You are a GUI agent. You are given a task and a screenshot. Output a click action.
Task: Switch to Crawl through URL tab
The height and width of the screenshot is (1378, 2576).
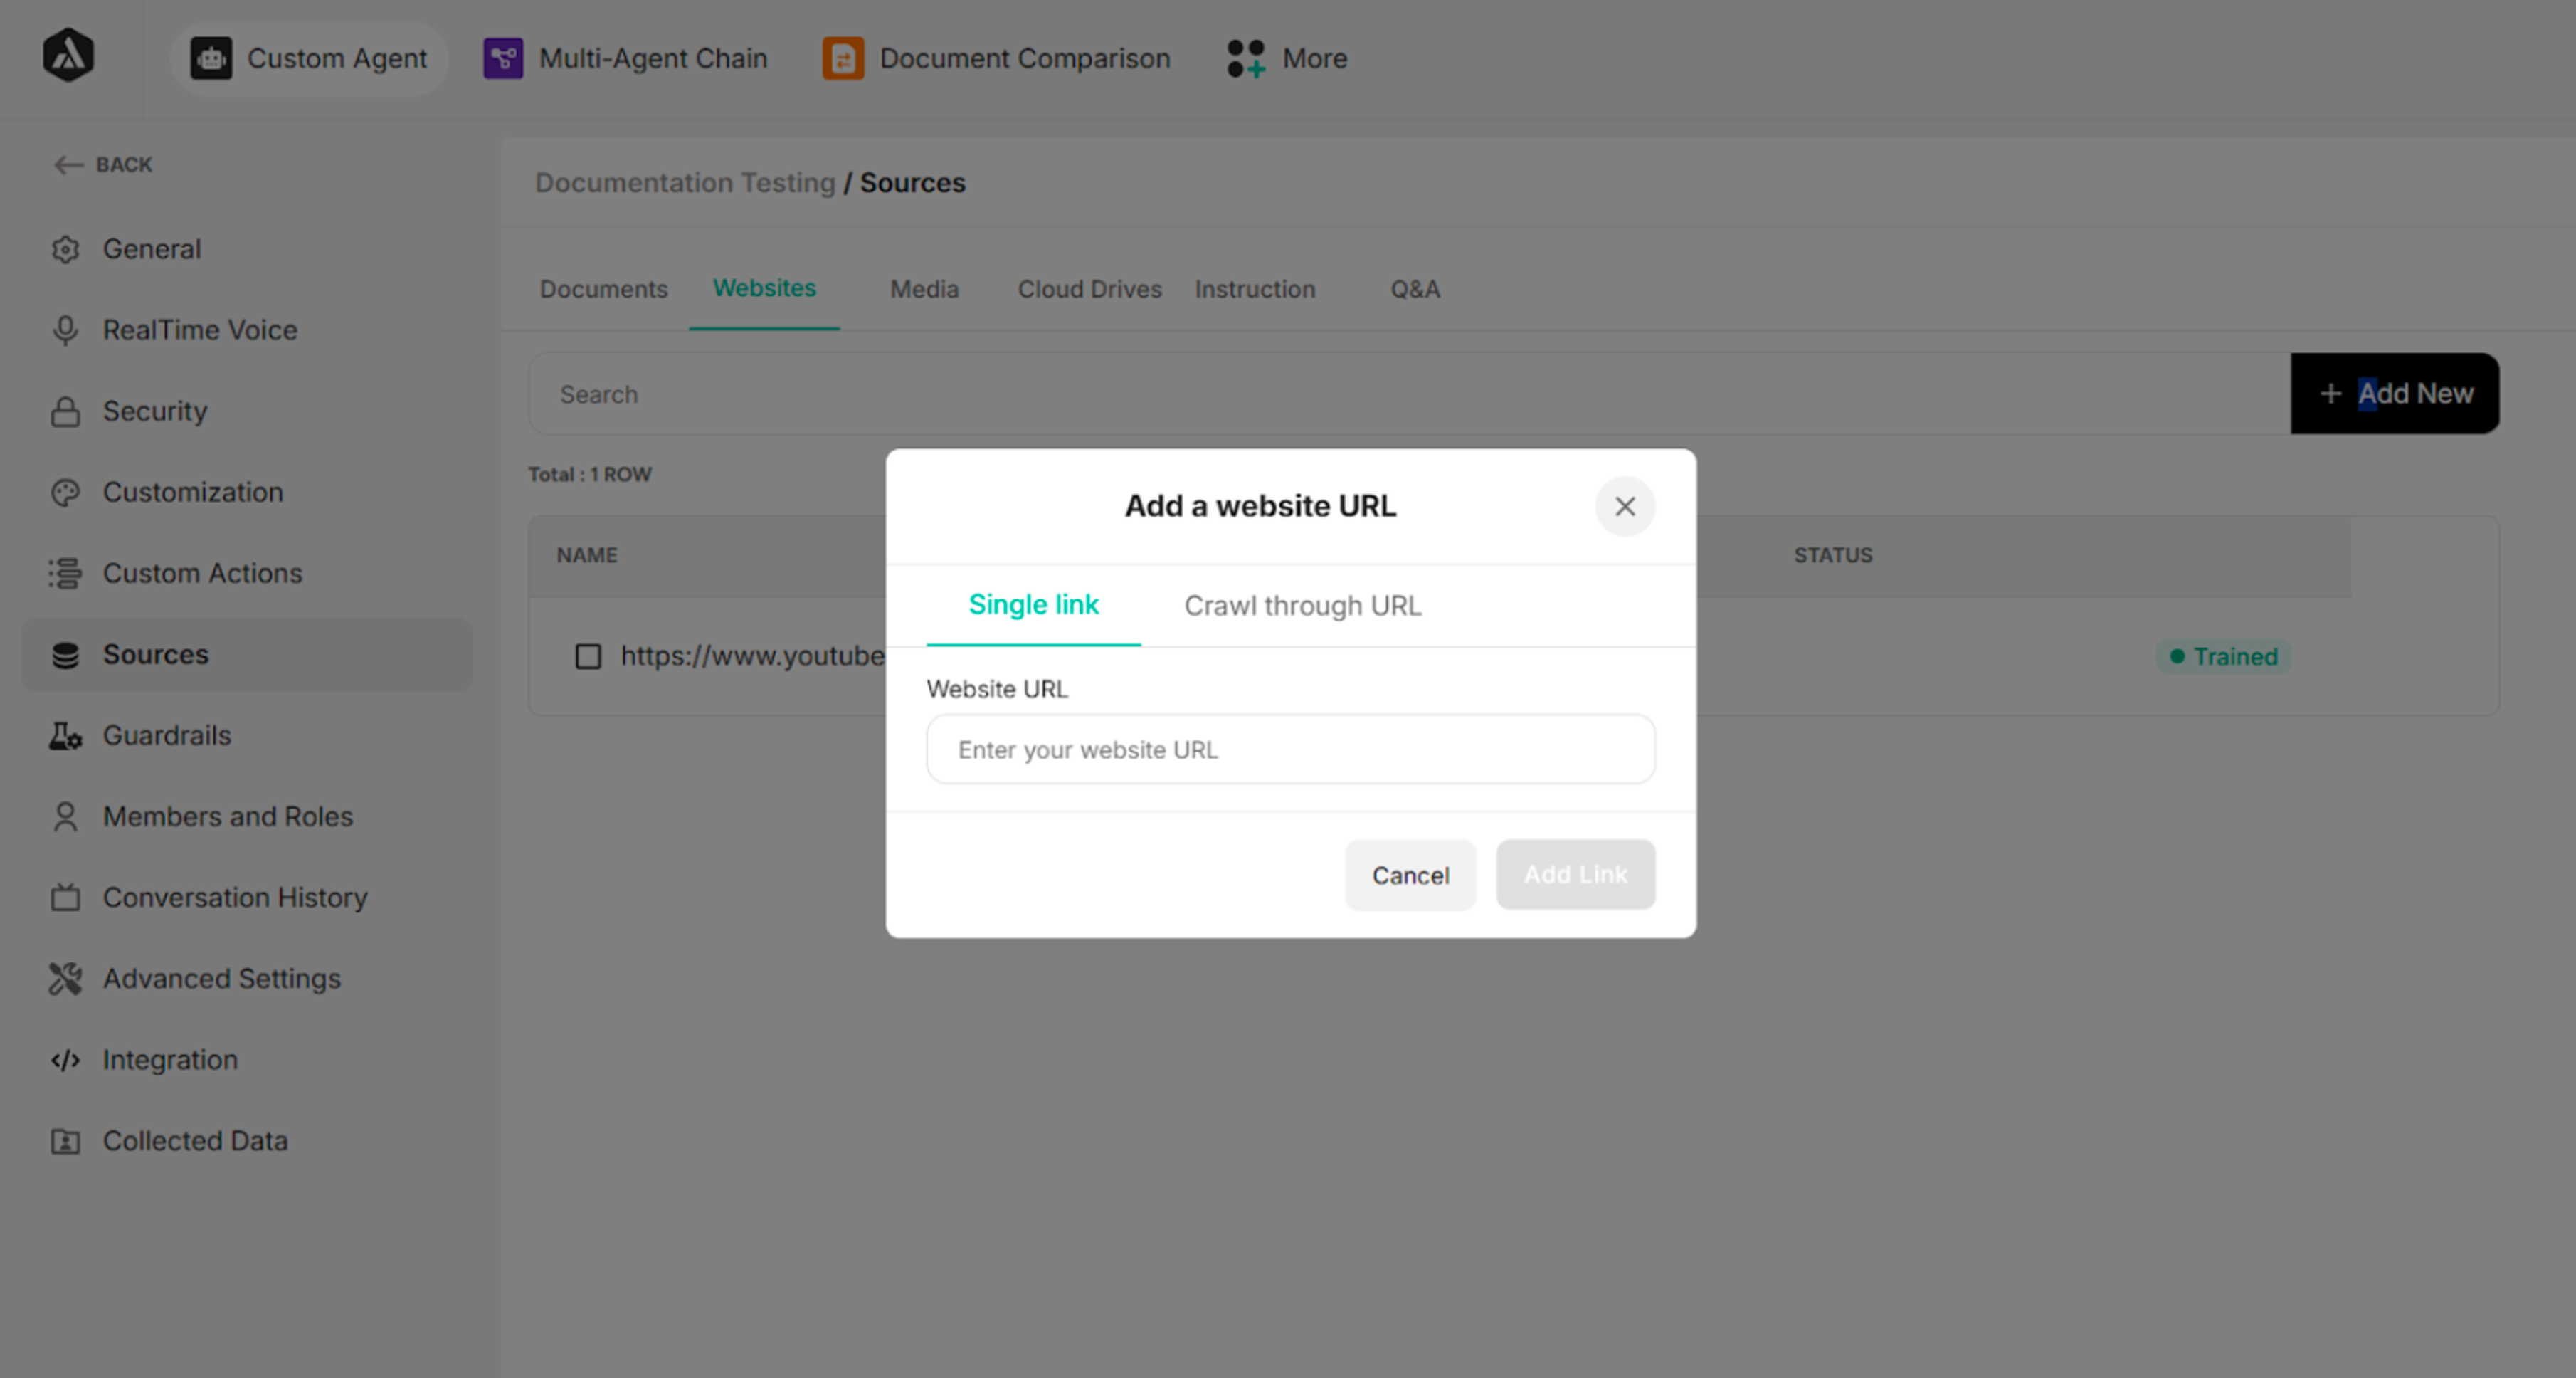pos(1302,606)
